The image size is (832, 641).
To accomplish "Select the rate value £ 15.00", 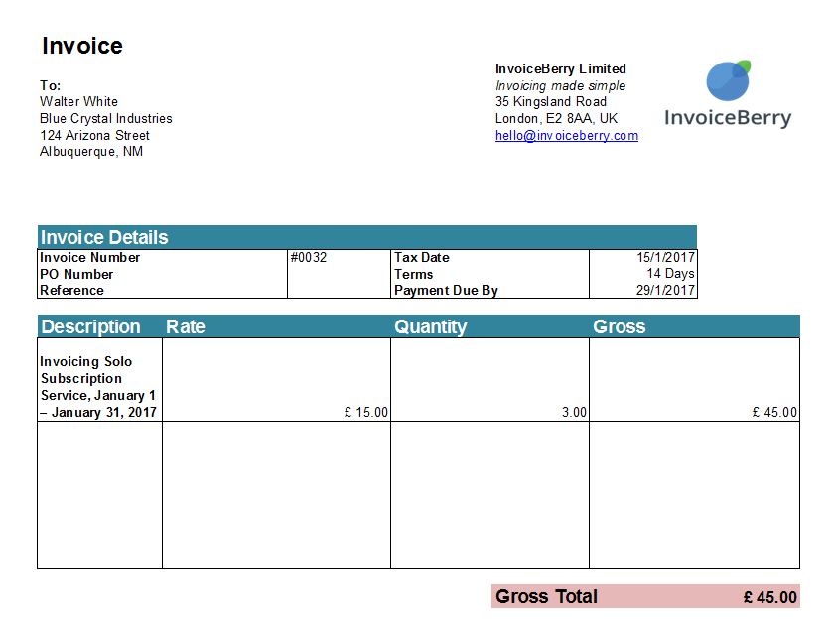I will coord(365,412).
